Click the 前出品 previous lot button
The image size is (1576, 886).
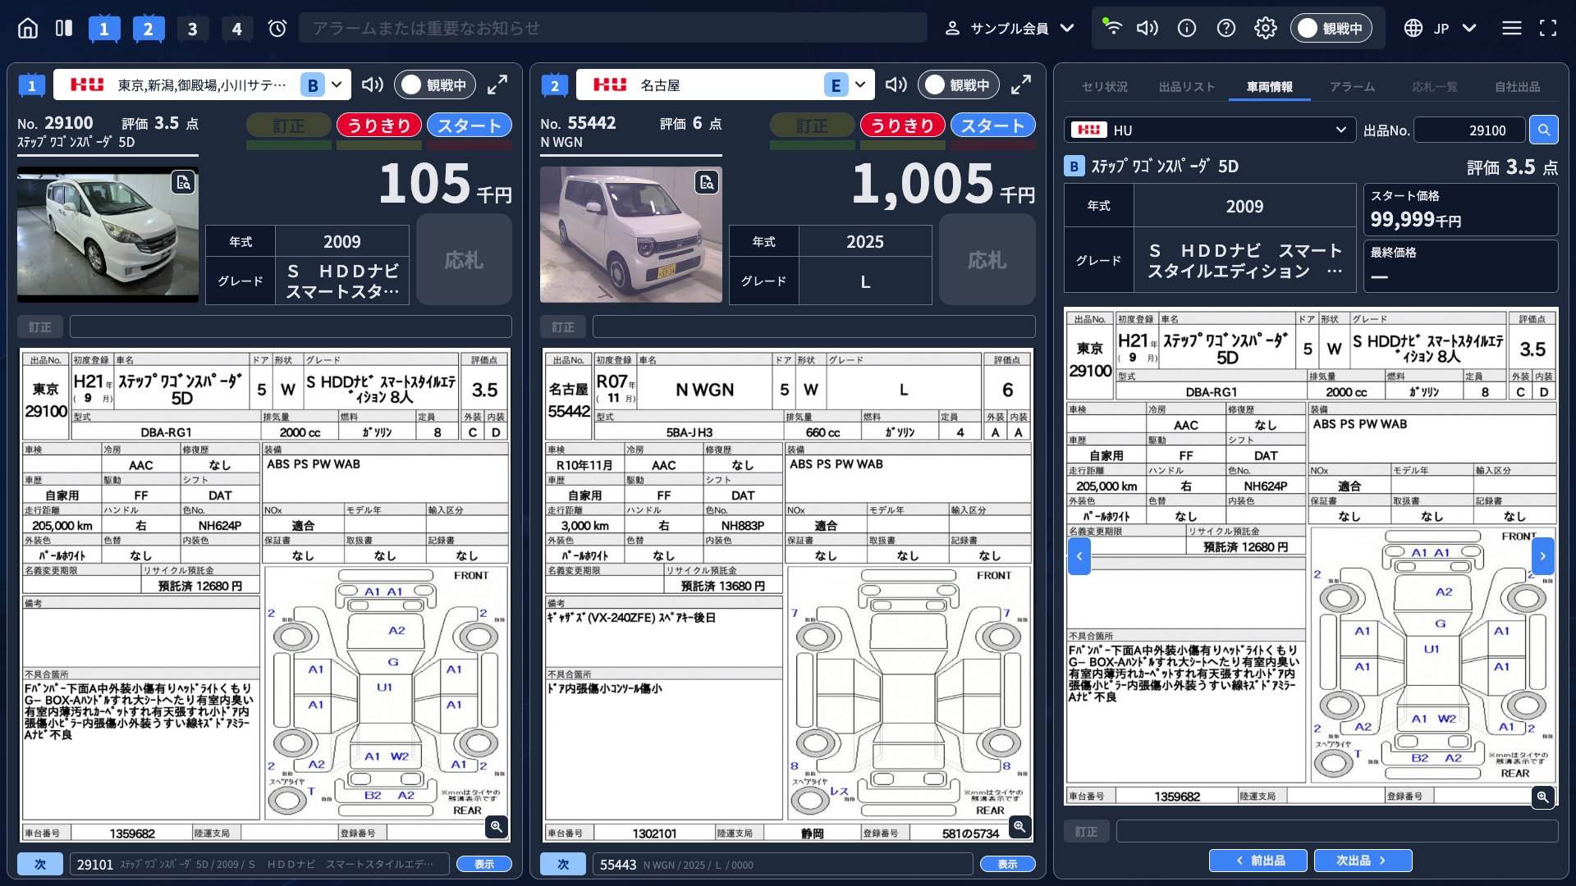point(1258,861)
